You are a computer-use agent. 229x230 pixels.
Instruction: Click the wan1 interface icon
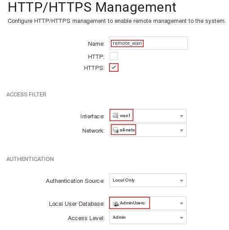pyautogui.click(x=115, y=115)
